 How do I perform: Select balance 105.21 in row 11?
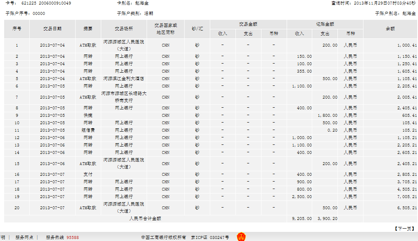tap(409, 130)
